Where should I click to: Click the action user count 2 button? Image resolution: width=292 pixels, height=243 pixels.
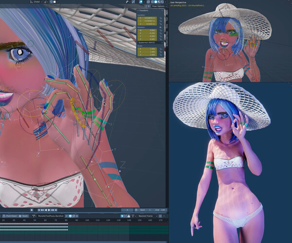tap(67, 216)
